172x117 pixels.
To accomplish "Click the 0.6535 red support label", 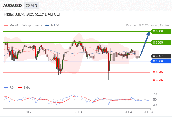I will coord(158,80).
